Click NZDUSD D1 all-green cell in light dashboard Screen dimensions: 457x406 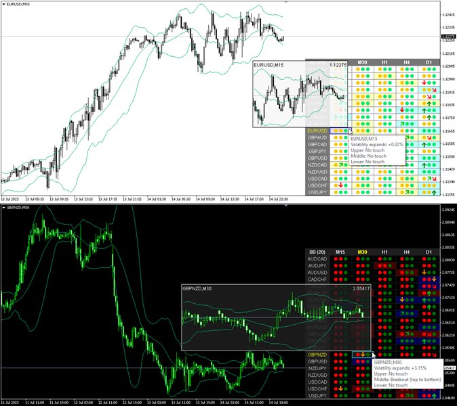(x=429, y=172)
